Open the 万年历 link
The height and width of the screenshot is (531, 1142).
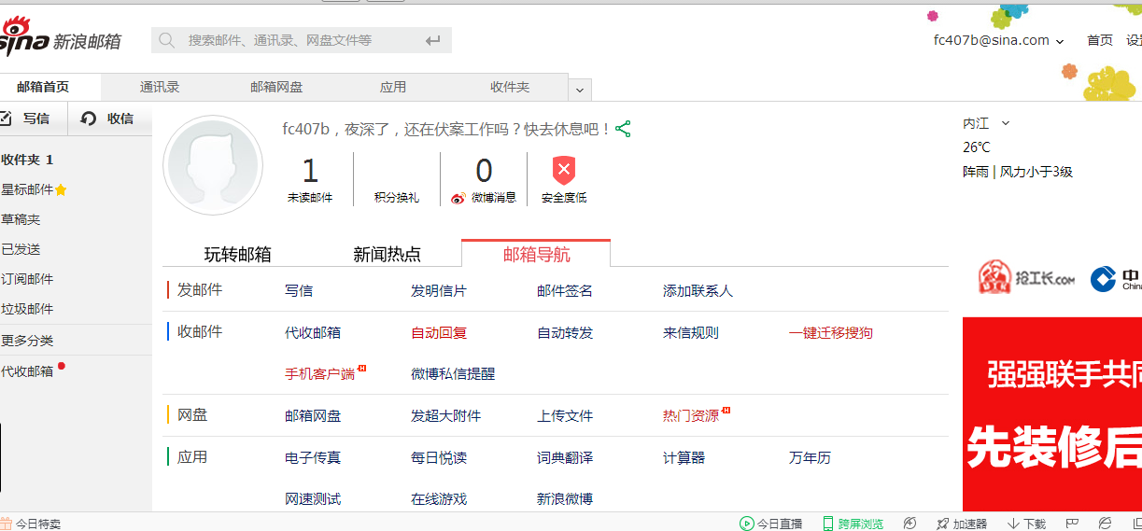(x=810, y=457)
